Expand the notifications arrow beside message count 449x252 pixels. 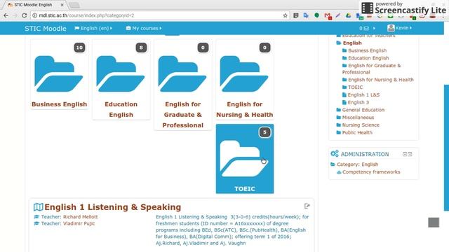pos(374,28)
